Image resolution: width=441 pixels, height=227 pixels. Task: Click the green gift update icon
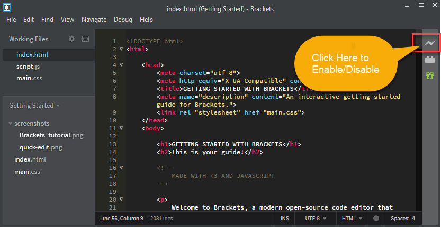point(430,75)
